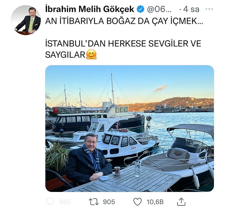Click the 10,6B likes count
Screen dimensions: 225x215
point(155,202)
